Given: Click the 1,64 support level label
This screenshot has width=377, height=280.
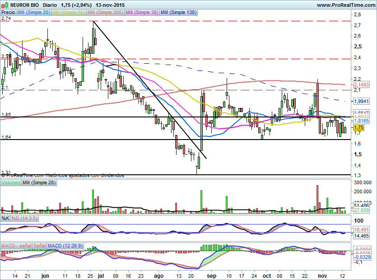Looking at the screenshot, I should click(6, 137).
